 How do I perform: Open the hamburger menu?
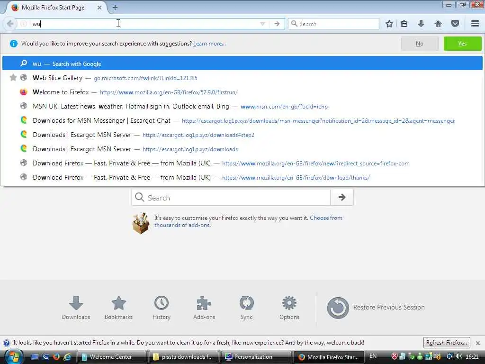point(475,24)
